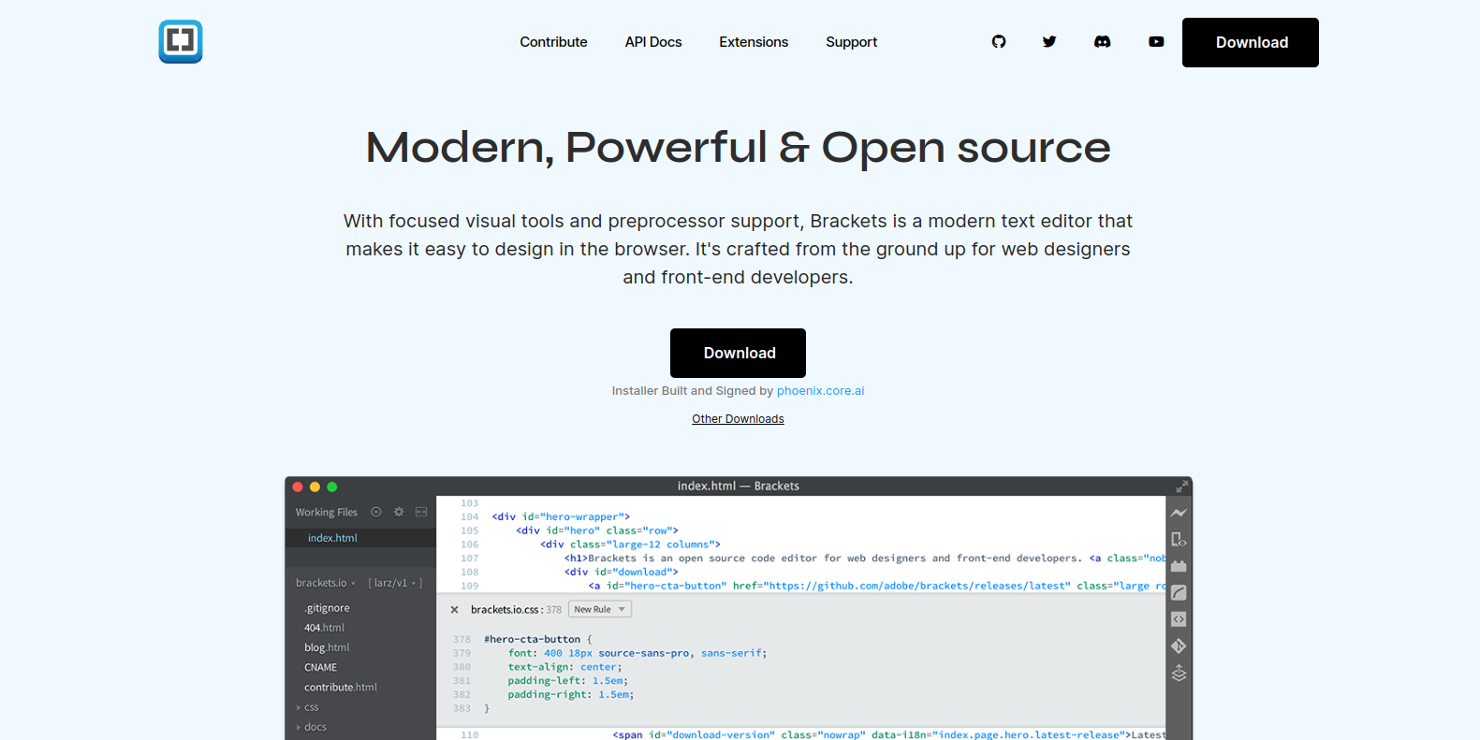The height and width of the screenshot is (740, 1480).
Task: Click the hero Download button
Action: tap(738, 353)
